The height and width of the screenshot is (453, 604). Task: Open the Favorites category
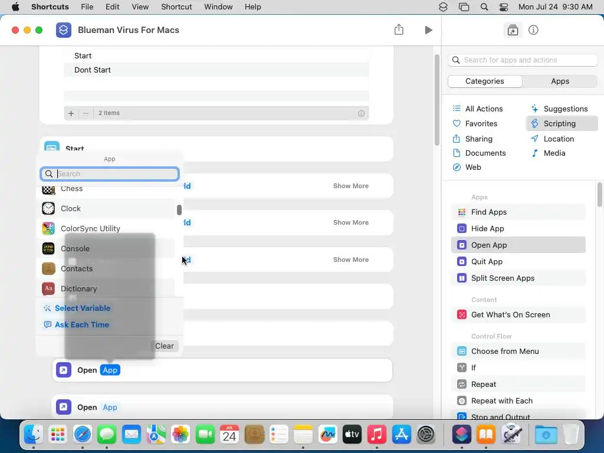click(x=475, y=124)
